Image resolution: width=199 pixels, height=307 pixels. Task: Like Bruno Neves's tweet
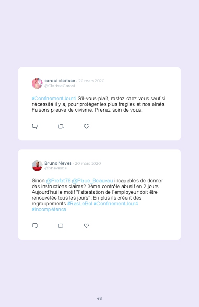coord(86,226)
